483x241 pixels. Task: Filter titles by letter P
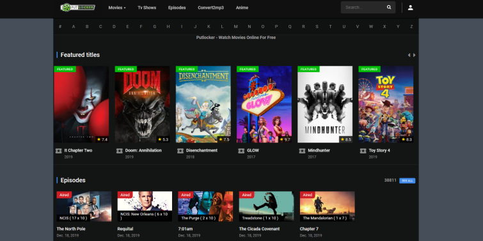[276, 27]
